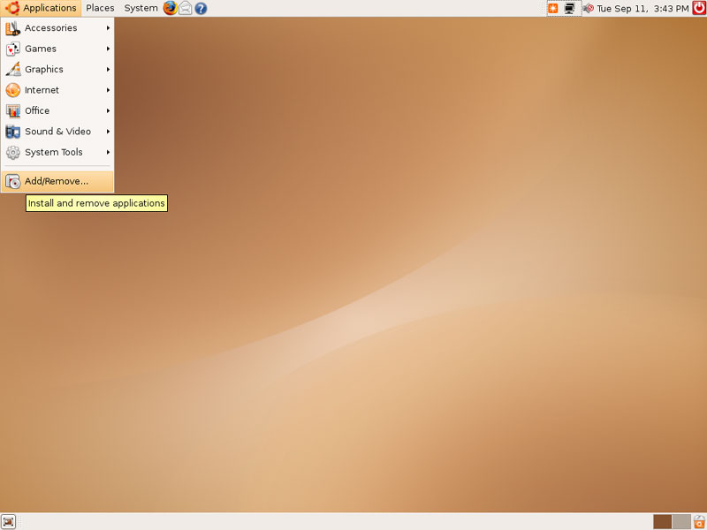
Task: Click the System Tools gear icon
Action: (x=12, y=152)
